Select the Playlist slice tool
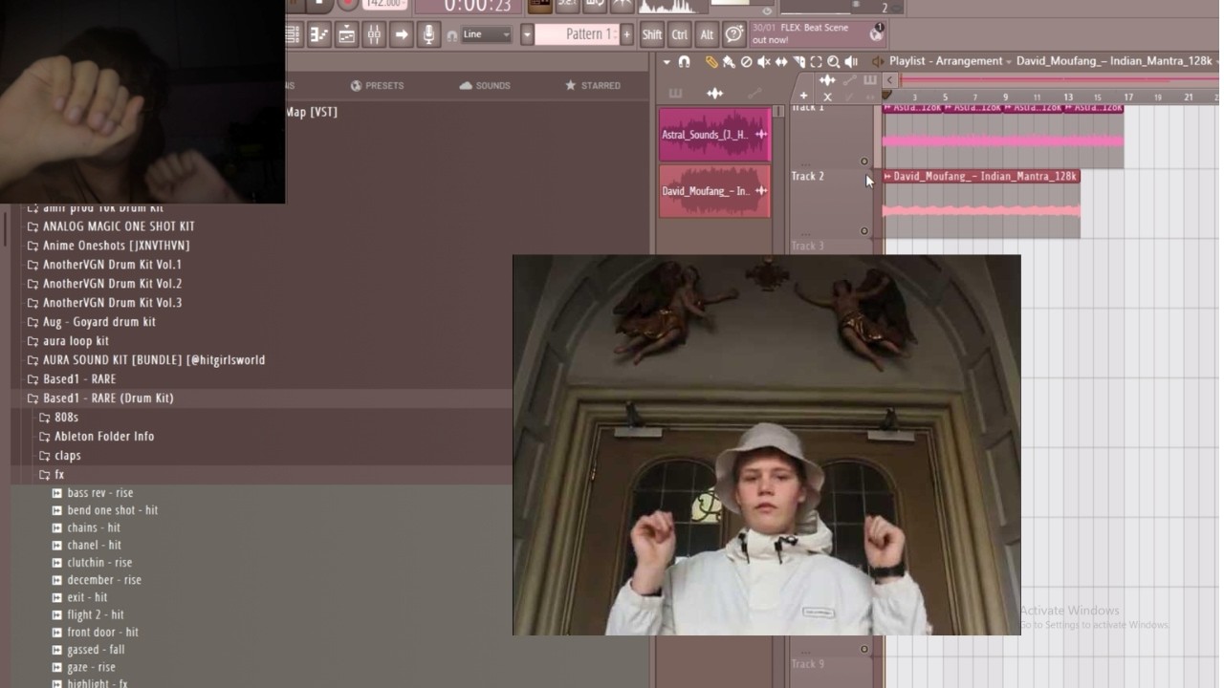The width and height of the screenshot is (1224, 688). tap(798, 62)
